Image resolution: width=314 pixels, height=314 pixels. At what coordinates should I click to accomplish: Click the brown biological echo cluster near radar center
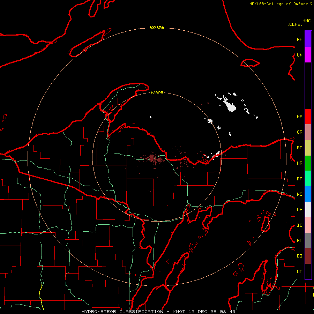[x=153, y=159]
